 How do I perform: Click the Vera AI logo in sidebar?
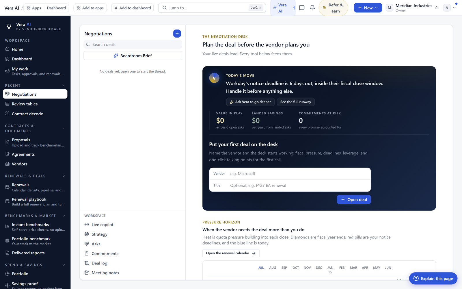[x=9, y=27]
